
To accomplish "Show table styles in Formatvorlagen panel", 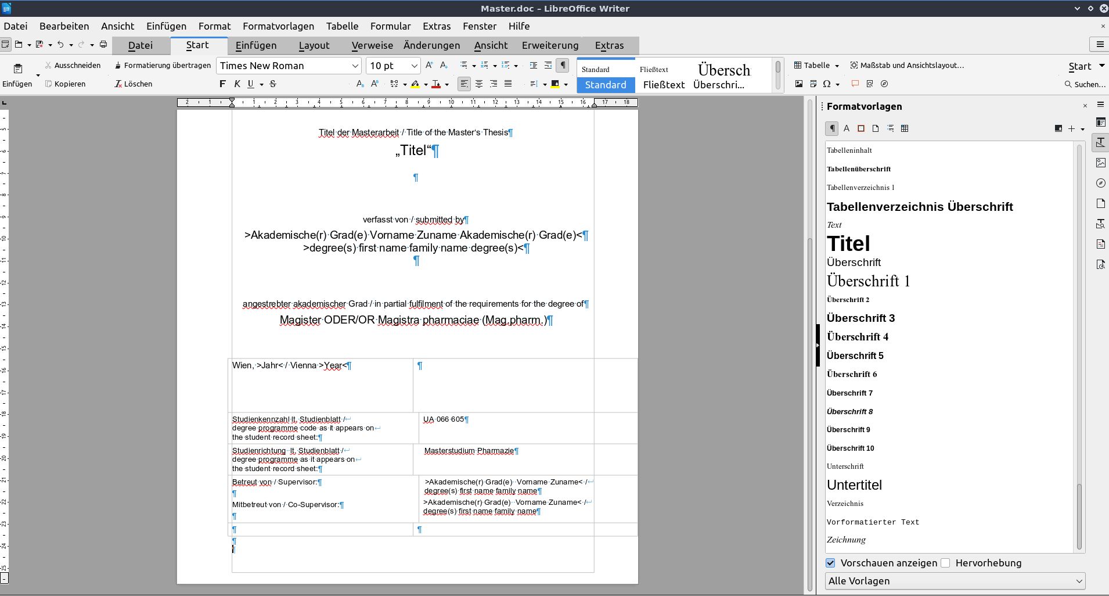I will pos(905,128).
